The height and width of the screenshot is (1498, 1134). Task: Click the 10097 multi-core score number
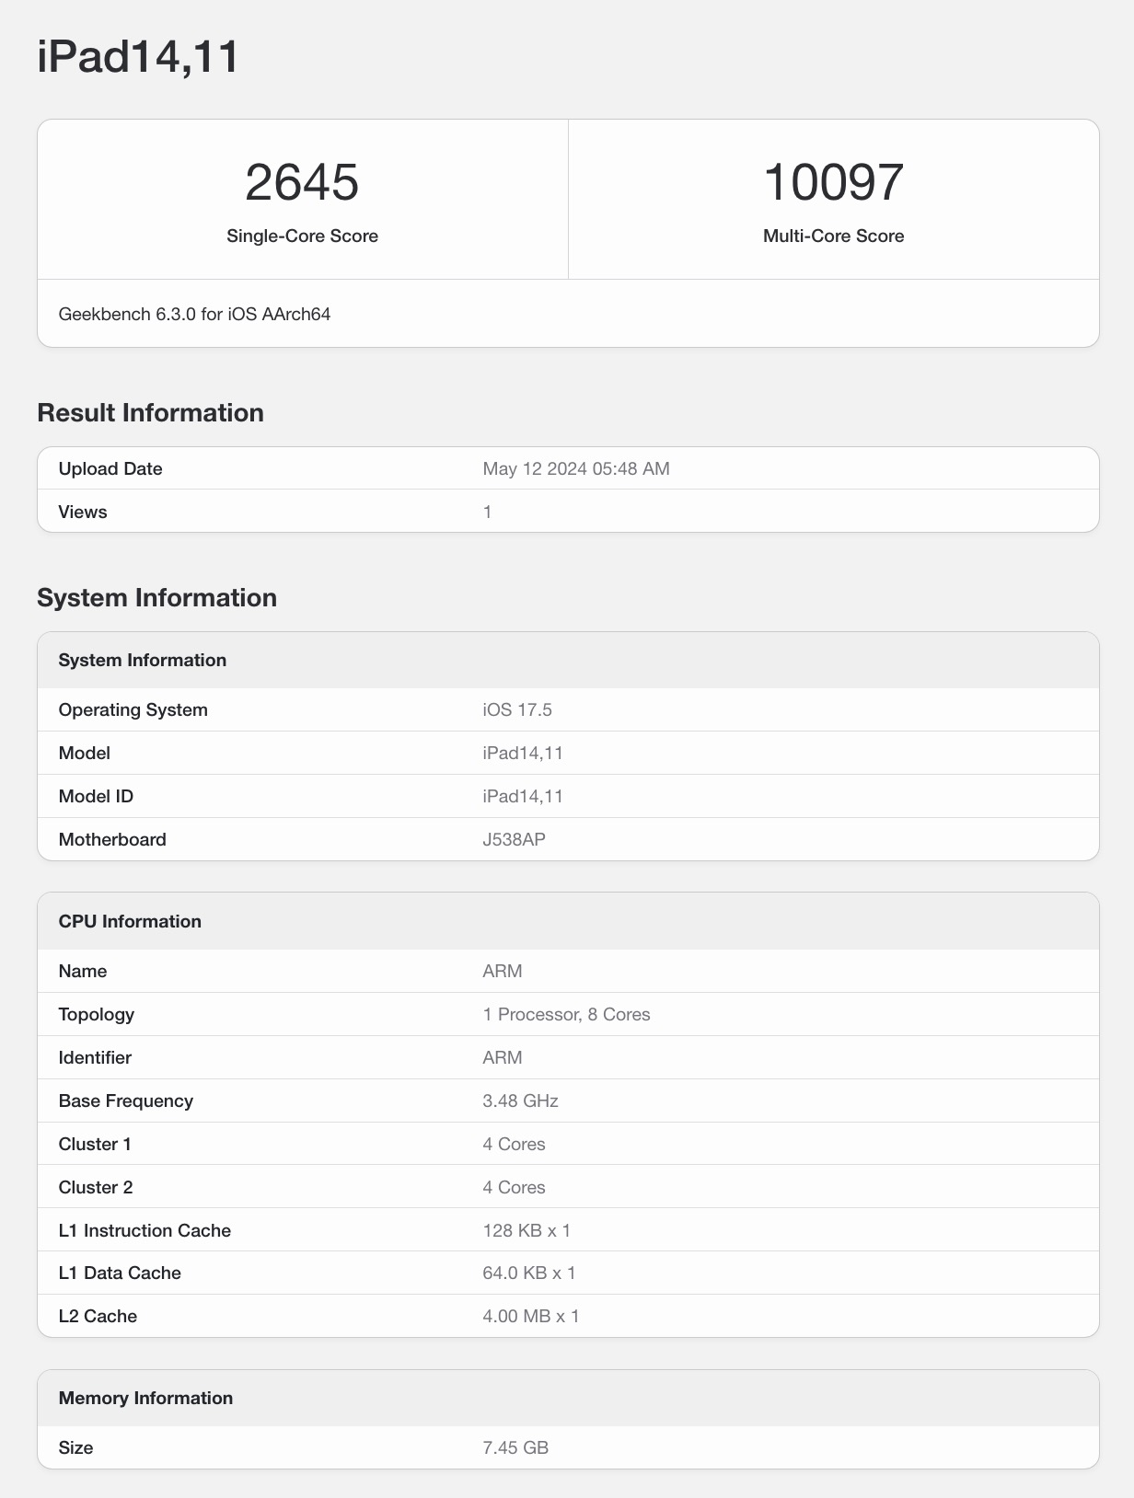coord(833,182)
